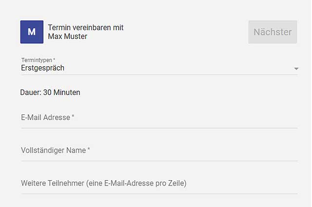
Task: Click the Max Muster name text
Action: pos(67,37)
